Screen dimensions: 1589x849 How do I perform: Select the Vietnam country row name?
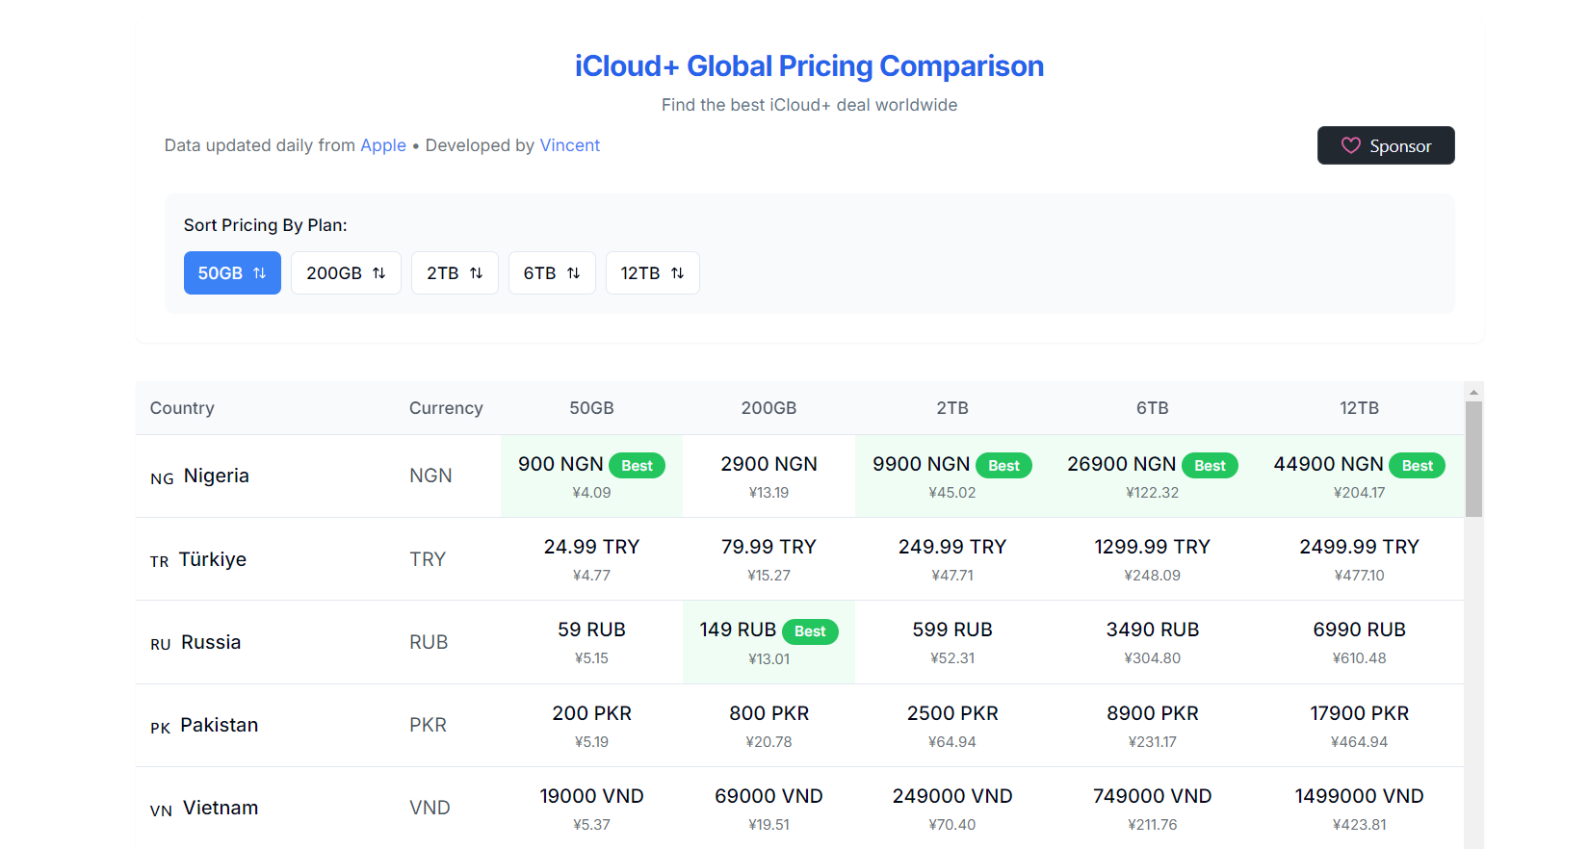[221, 808]
